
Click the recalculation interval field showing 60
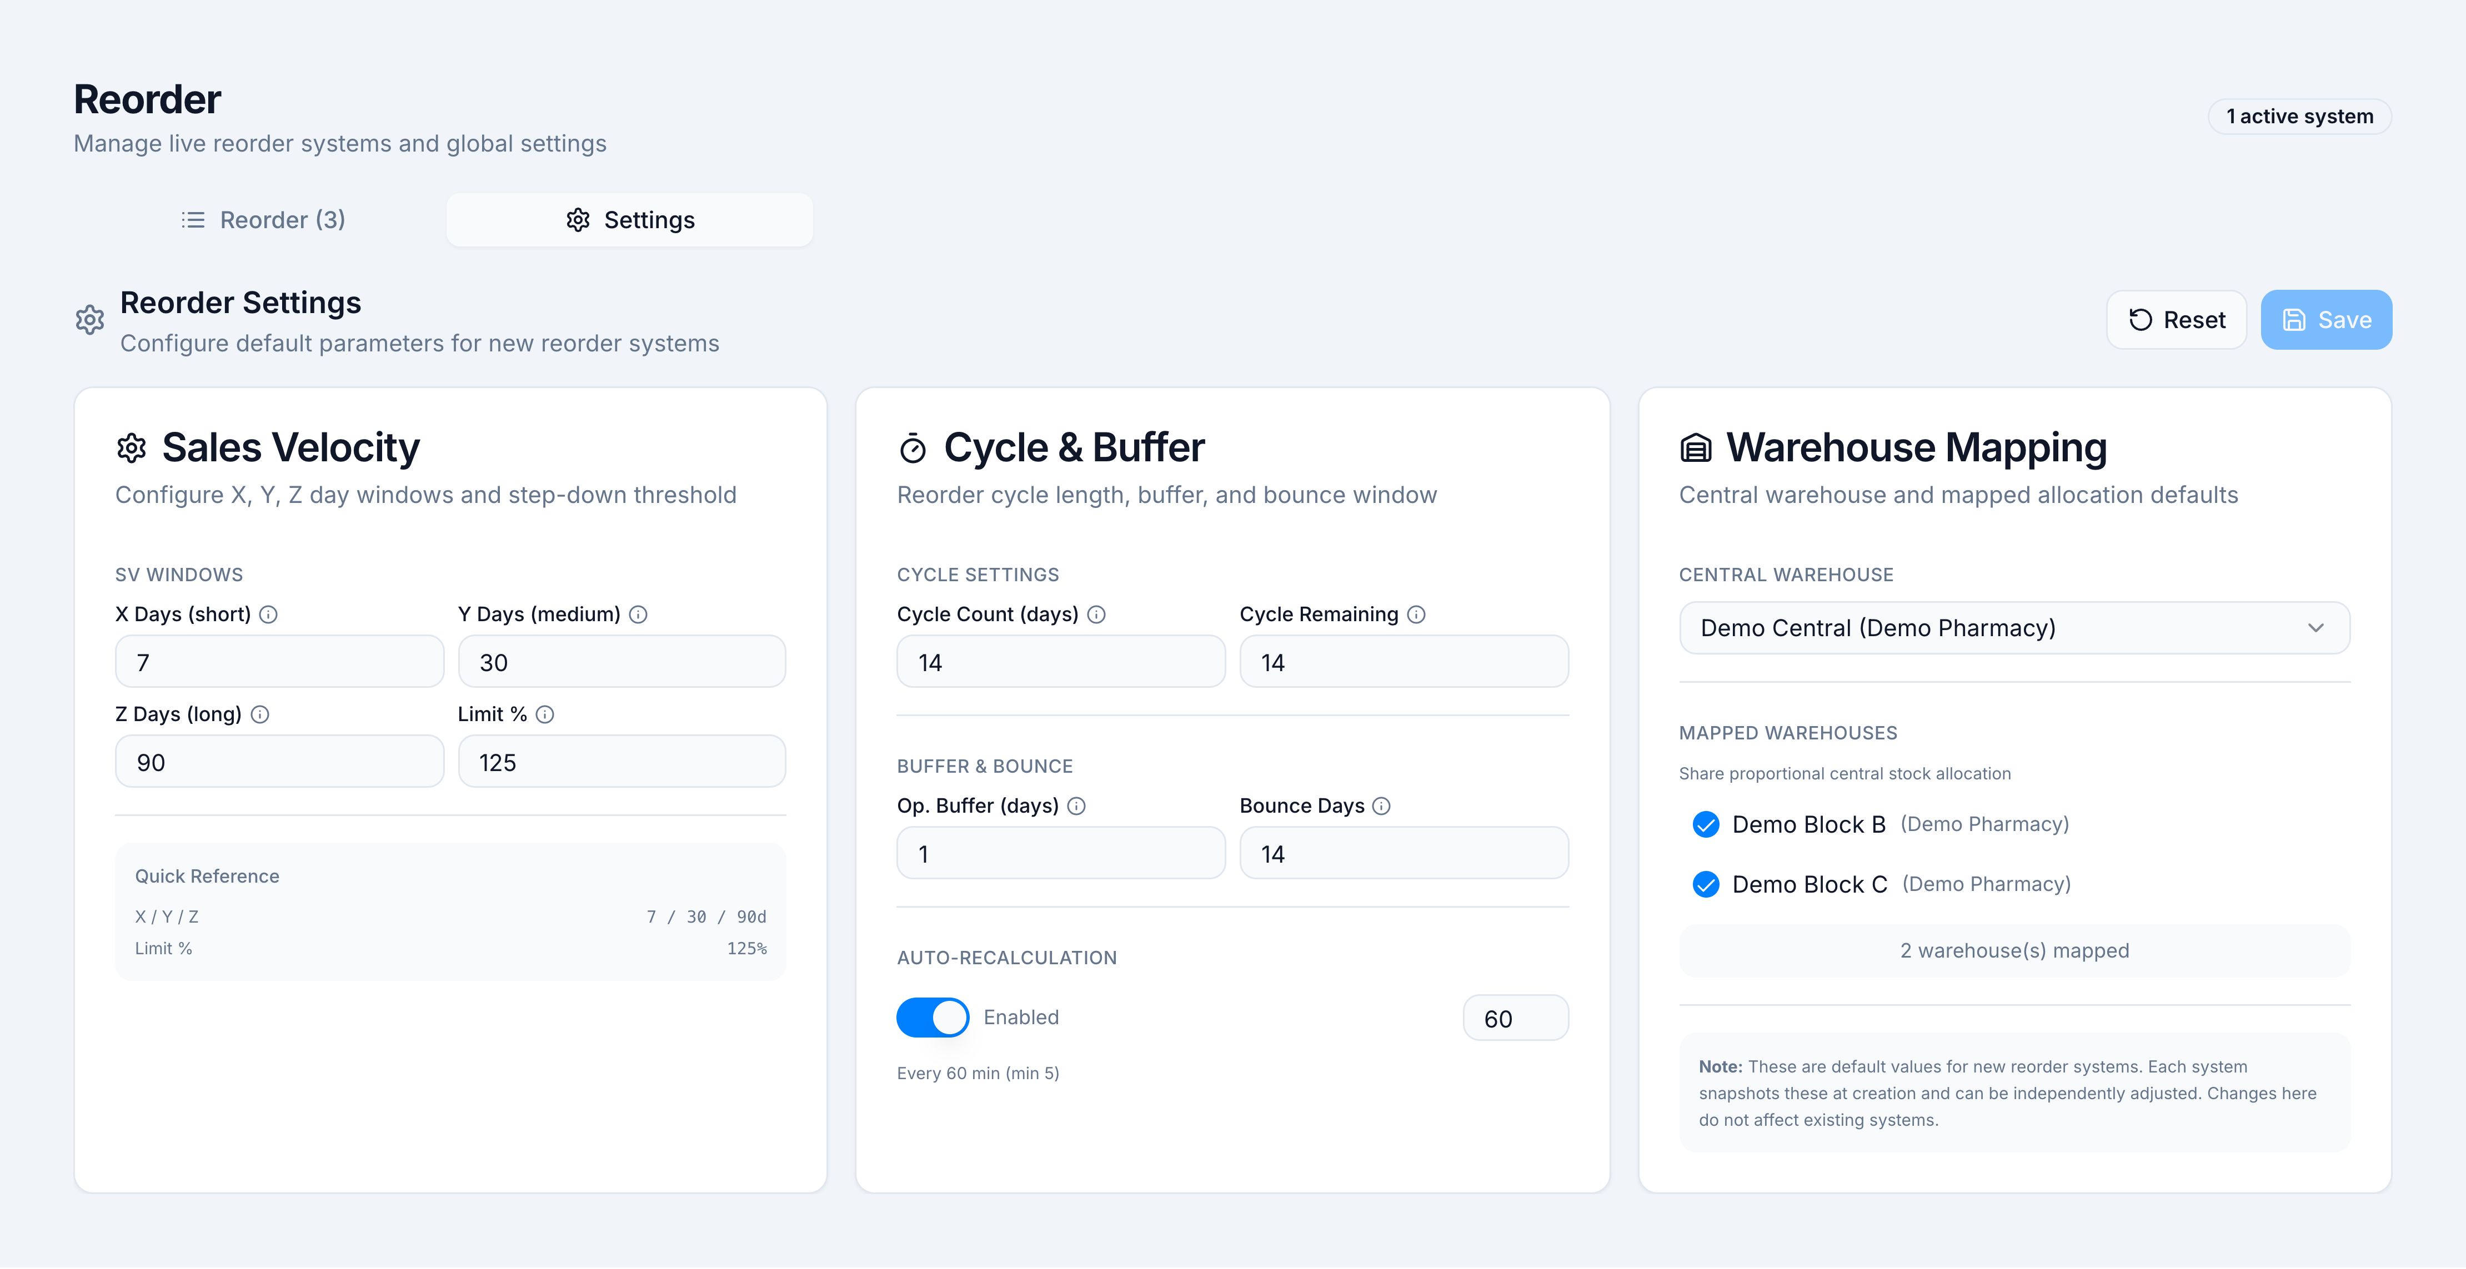[x=1516, y=1018]
